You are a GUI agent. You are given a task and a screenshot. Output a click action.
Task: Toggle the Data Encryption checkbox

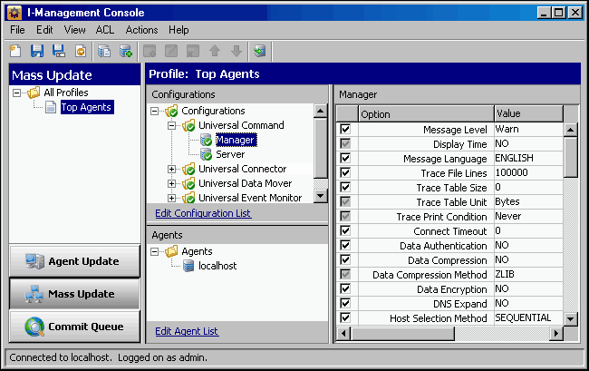click(344, 289)
